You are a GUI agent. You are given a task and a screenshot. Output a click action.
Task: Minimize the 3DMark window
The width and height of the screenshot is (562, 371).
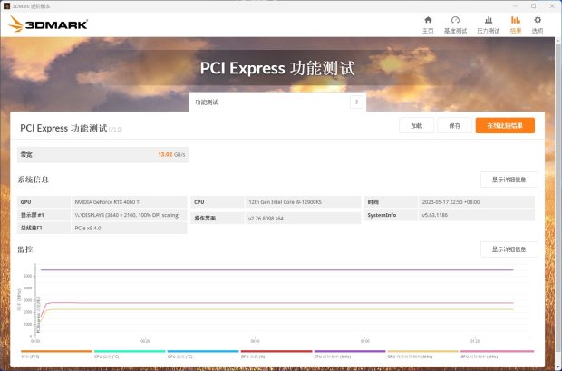[x=515, y=6]
